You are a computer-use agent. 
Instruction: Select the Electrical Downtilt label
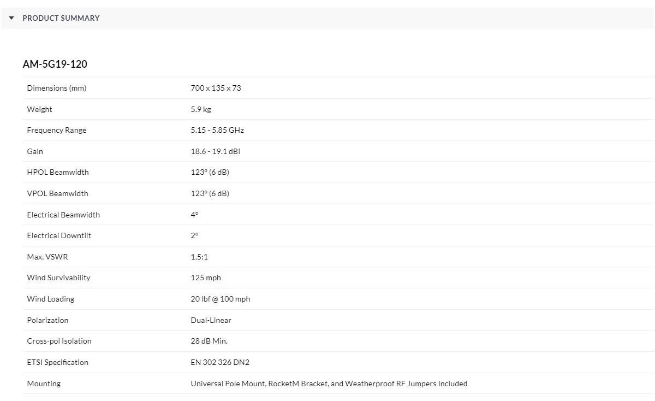click(x=59, y=235)
